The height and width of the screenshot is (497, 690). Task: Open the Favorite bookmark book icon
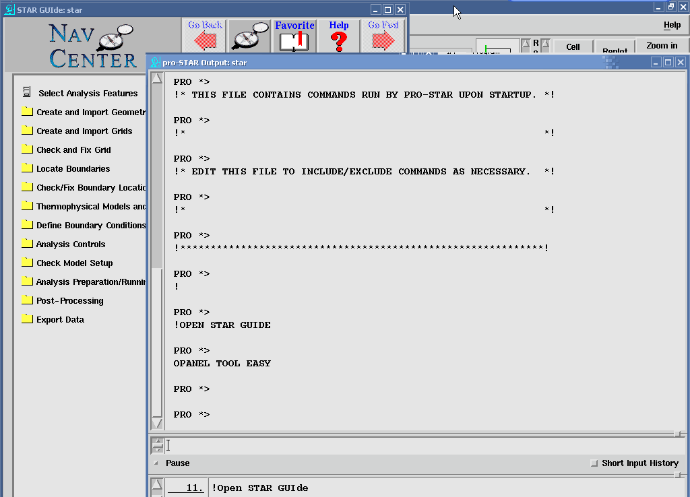tap(294, 36)
